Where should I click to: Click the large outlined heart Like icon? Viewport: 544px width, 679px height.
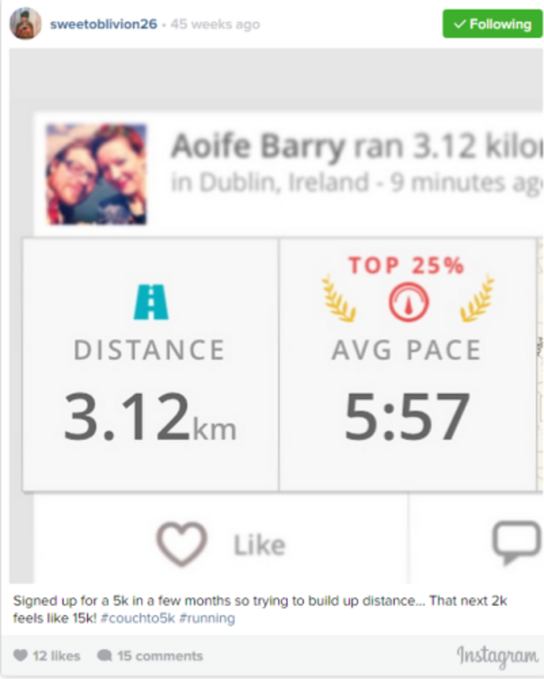pos(182,545)
